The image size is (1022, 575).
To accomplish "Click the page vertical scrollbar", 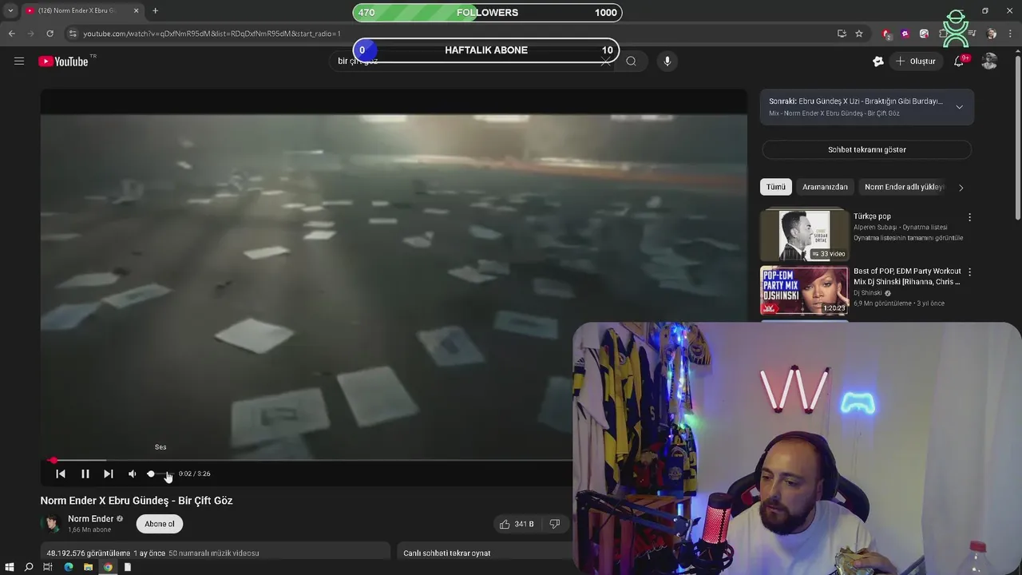I will pyautogui.click(x=1017, y=136).
